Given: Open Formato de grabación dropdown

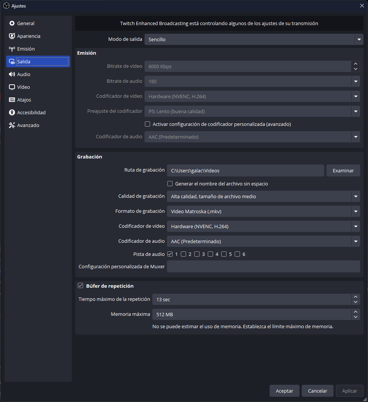Looking at the screenshot, I should coord(264,211).
